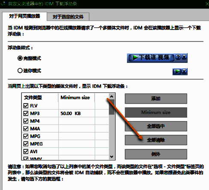The width and height of the screenshot is (209, 190).
Task: Click the Minimum size column header
Action: pos(76,98)
